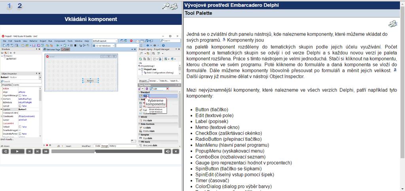
Task: Skip to the next step in the player
Action: [38, 151]
